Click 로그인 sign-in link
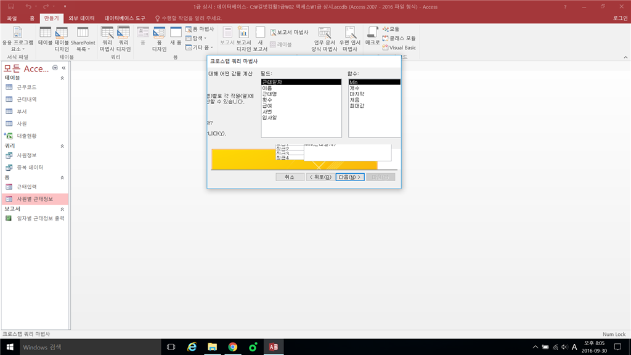 click(620, 18)
